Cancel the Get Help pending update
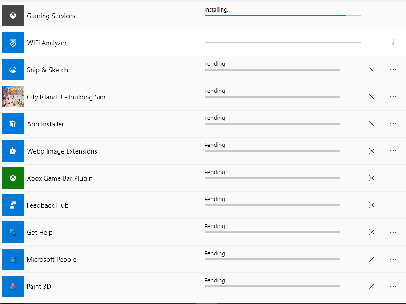 [372, 232]
